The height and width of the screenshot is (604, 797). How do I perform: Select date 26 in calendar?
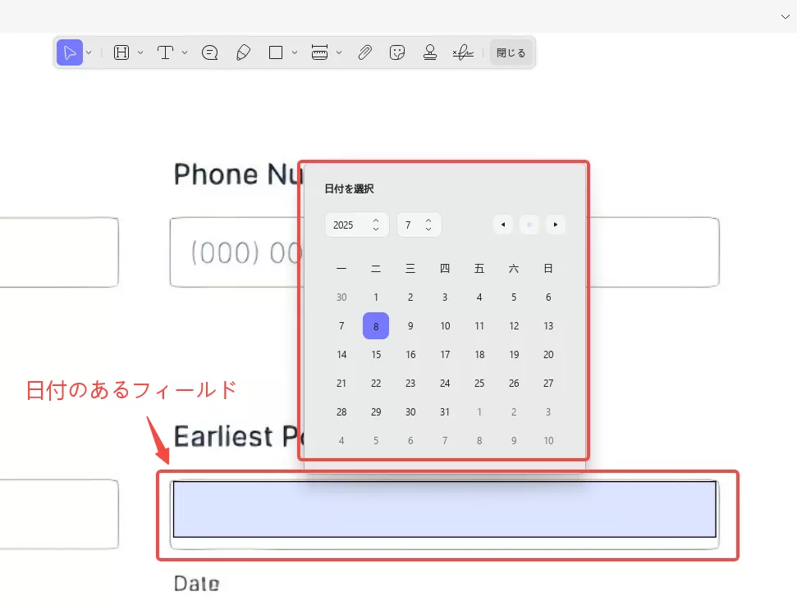click(514, 384)
